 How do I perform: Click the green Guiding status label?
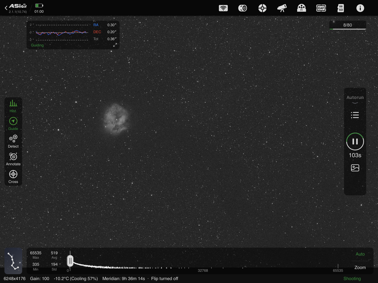coord(37,45)
